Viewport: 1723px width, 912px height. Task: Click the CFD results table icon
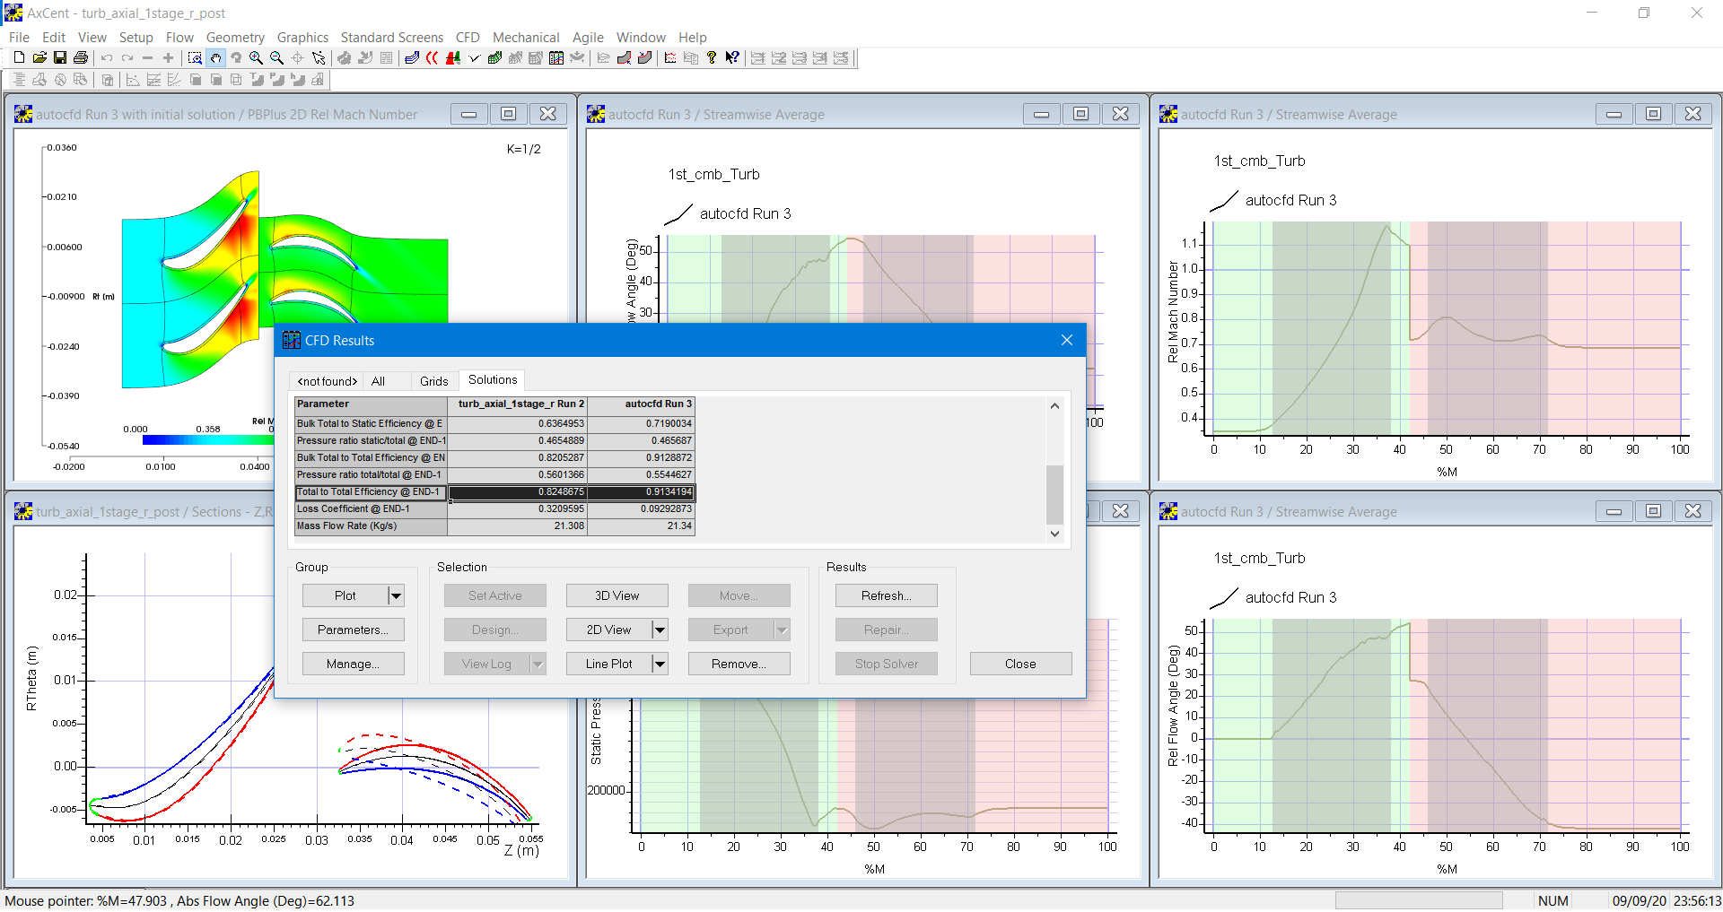tap(556, 58)
